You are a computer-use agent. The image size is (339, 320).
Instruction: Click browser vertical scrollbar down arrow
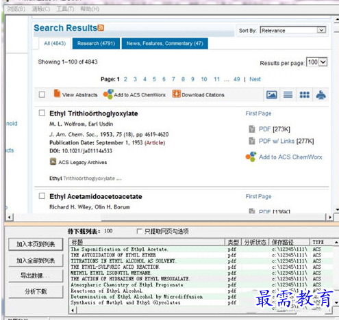(x=337, y=210)
